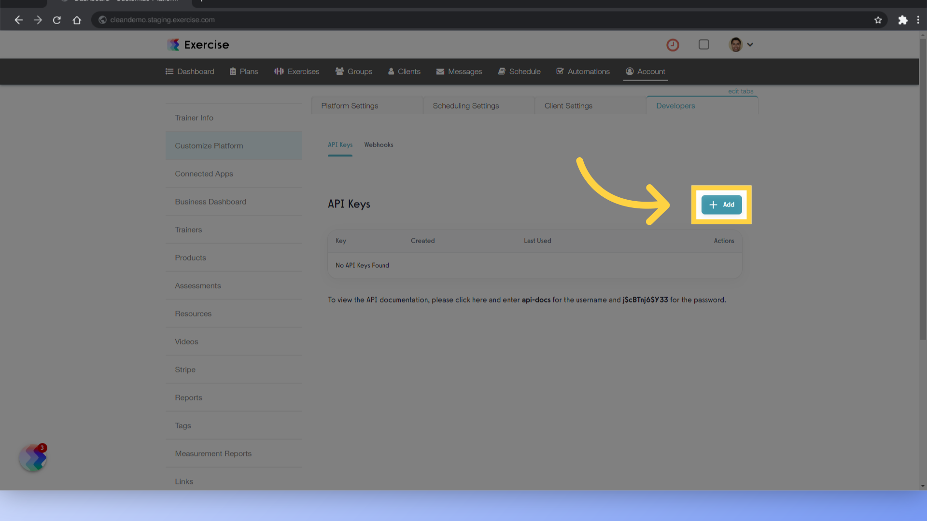Switch to the Webhooks tab
This screenshot has width=927, height=521.
(x=378, y=144)
